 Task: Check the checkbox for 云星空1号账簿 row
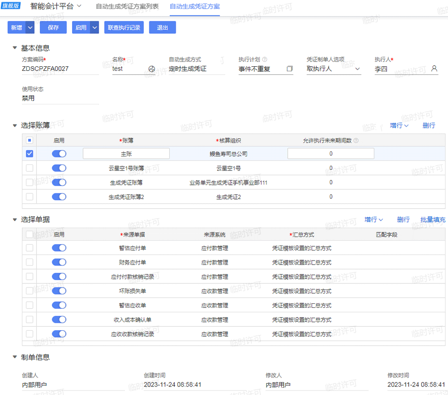click(x=29, y=168)
